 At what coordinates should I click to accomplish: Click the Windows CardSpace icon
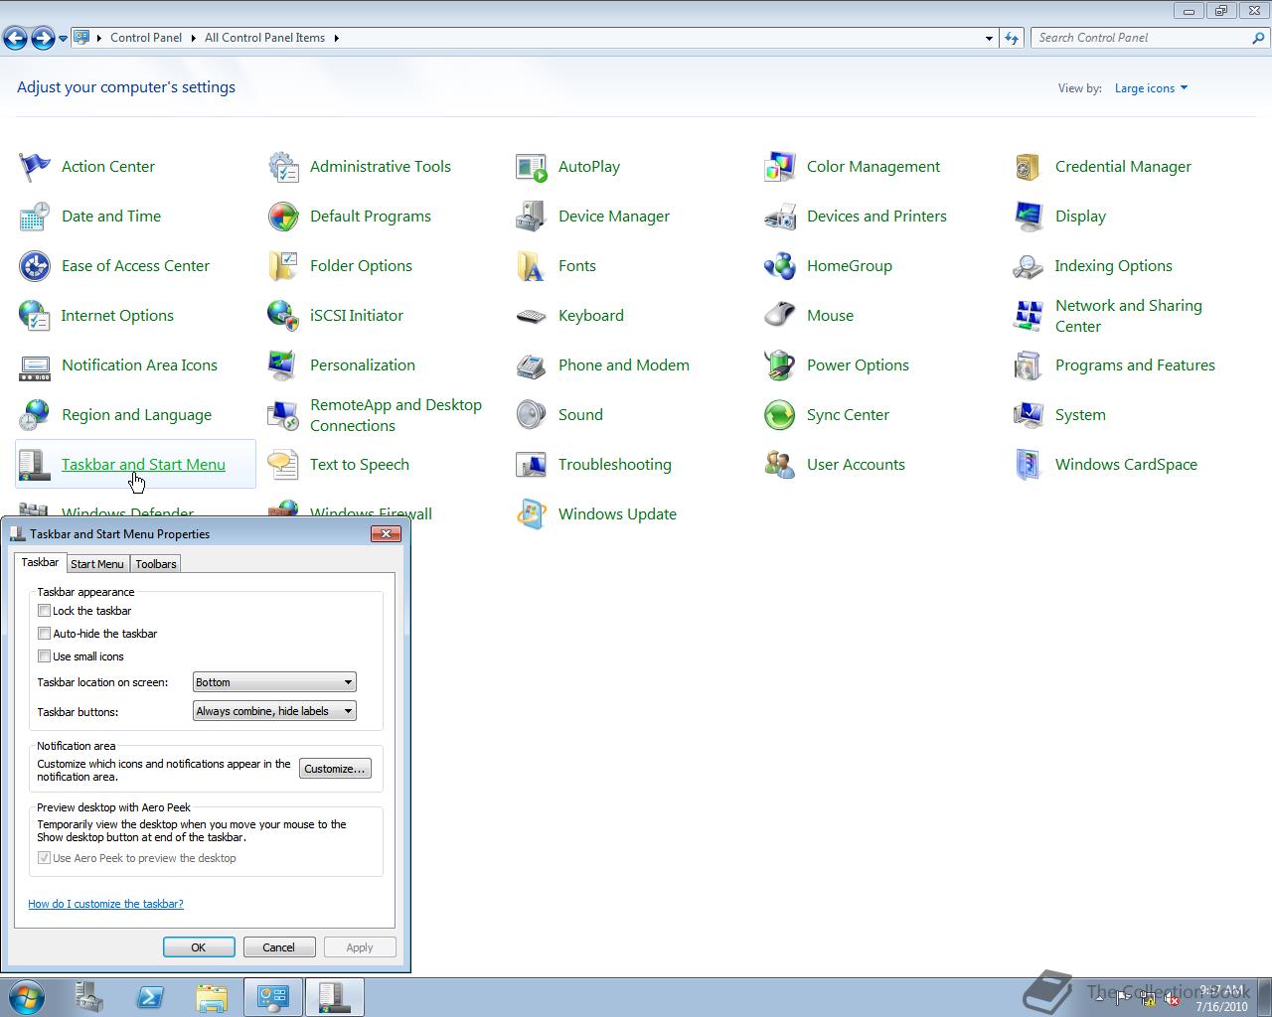pos(1029,465)
